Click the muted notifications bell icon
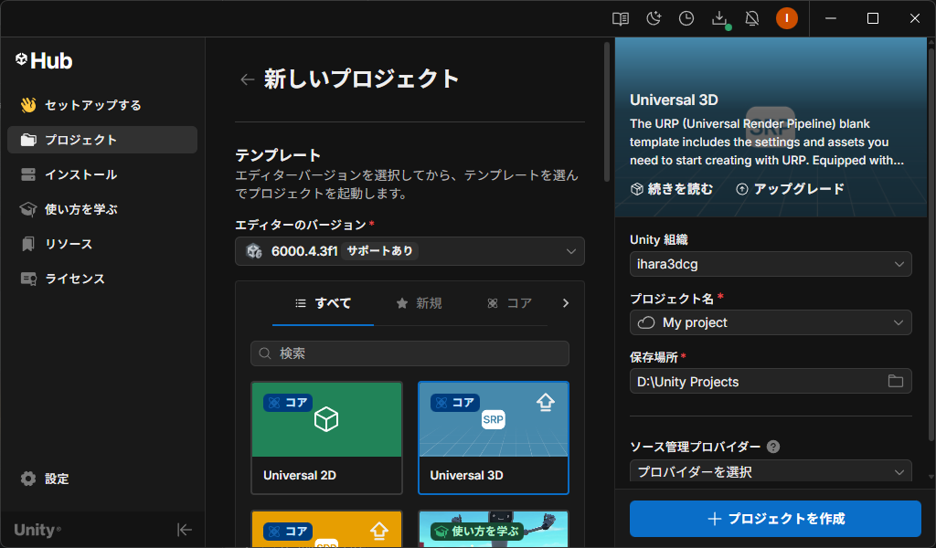 [752, 18]
